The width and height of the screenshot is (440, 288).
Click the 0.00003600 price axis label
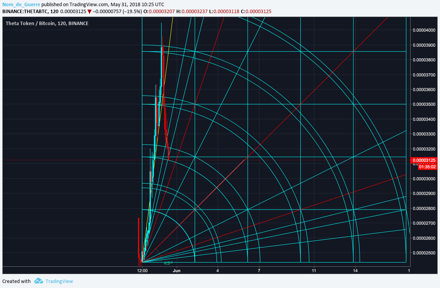(x=424, y=90)
